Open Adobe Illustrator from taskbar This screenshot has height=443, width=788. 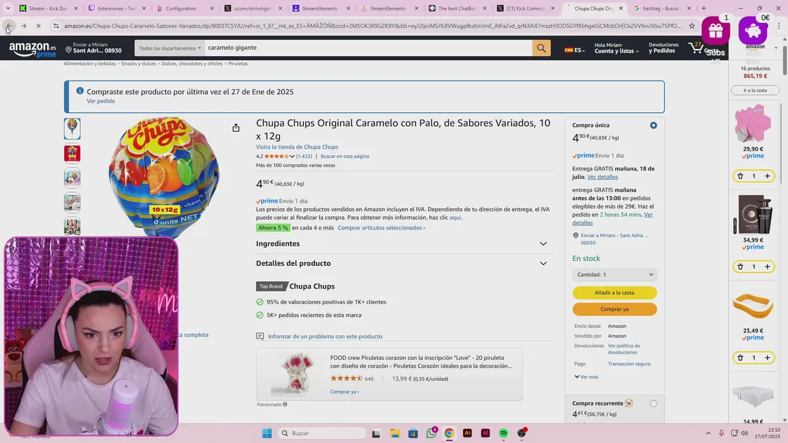click(x=467, y=433)
